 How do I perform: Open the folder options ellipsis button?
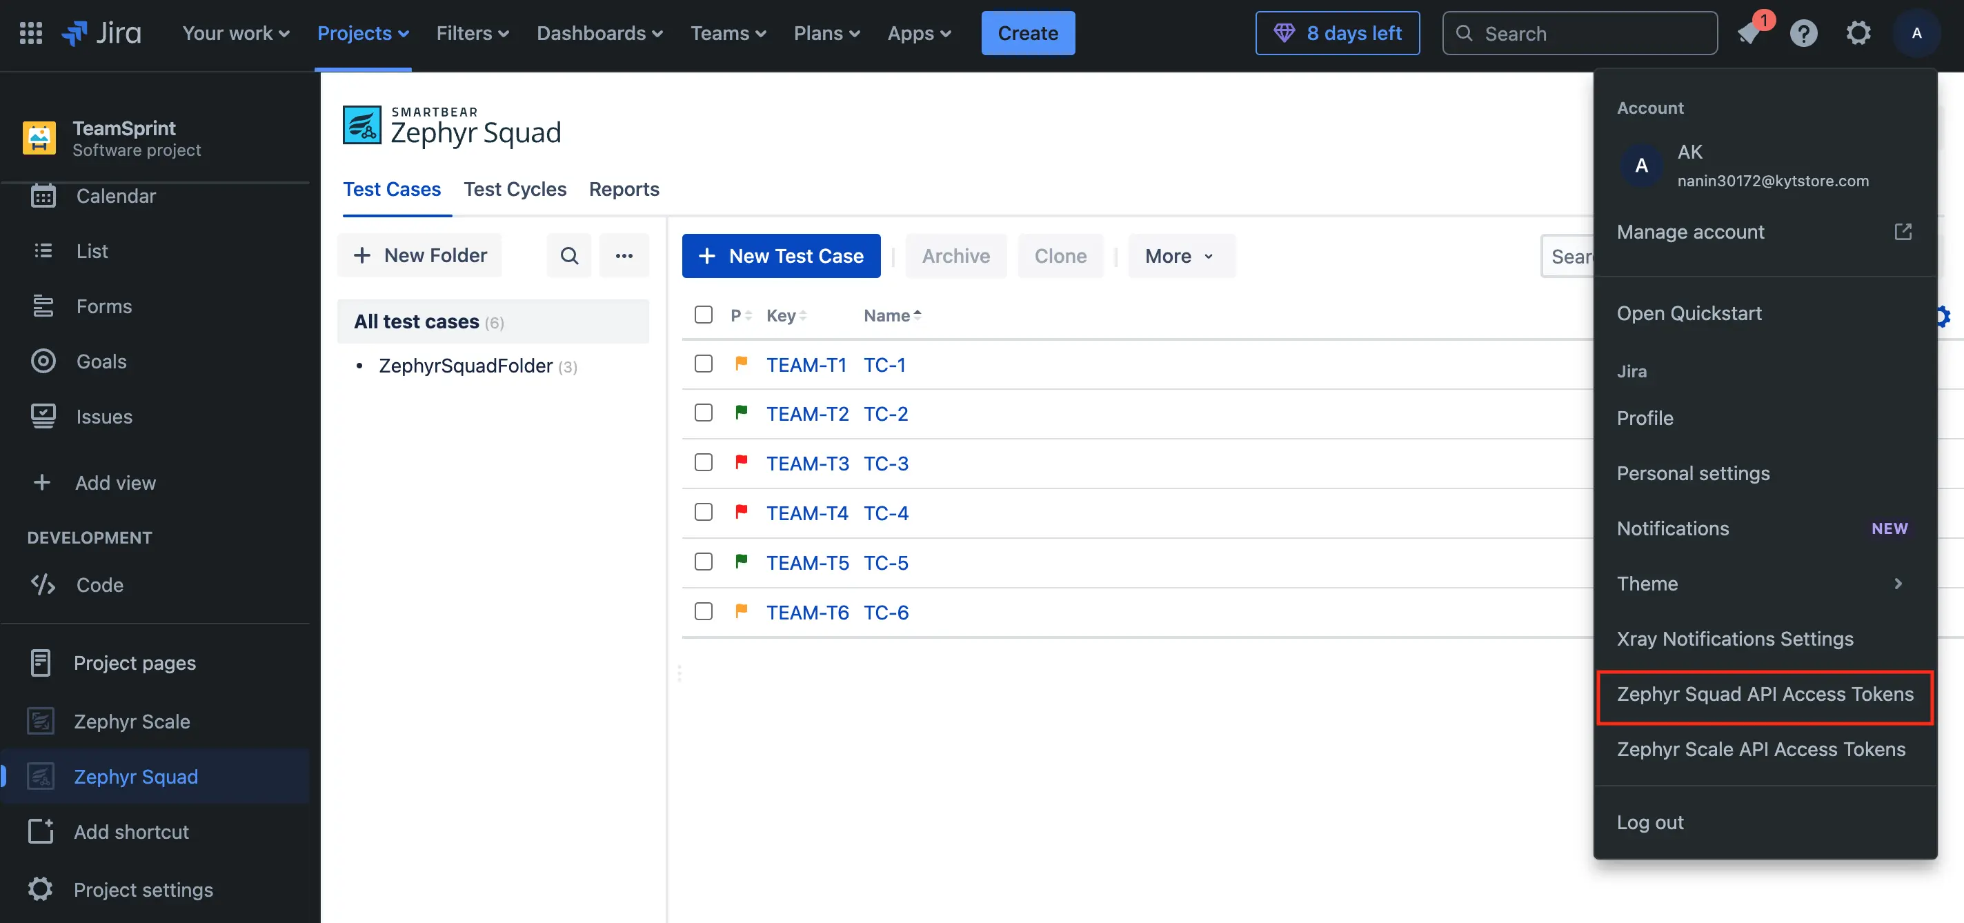click(x=624, y=255)
